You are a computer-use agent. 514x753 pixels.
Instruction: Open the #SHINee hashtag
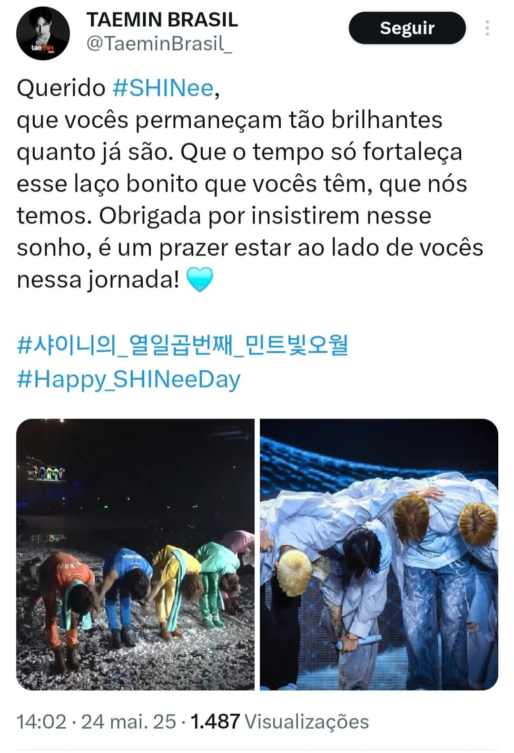point(163,88)
